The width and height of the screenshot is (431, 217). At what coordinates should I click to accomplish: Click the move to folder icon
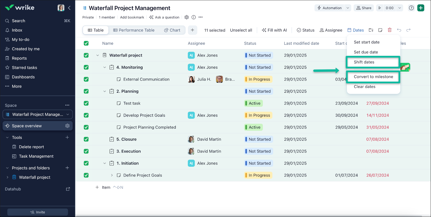point(371,30)
